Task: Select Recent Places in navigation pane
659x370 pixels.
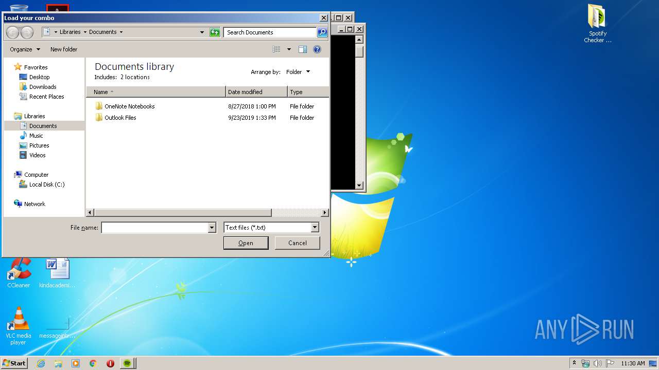Action: point(46,97)
